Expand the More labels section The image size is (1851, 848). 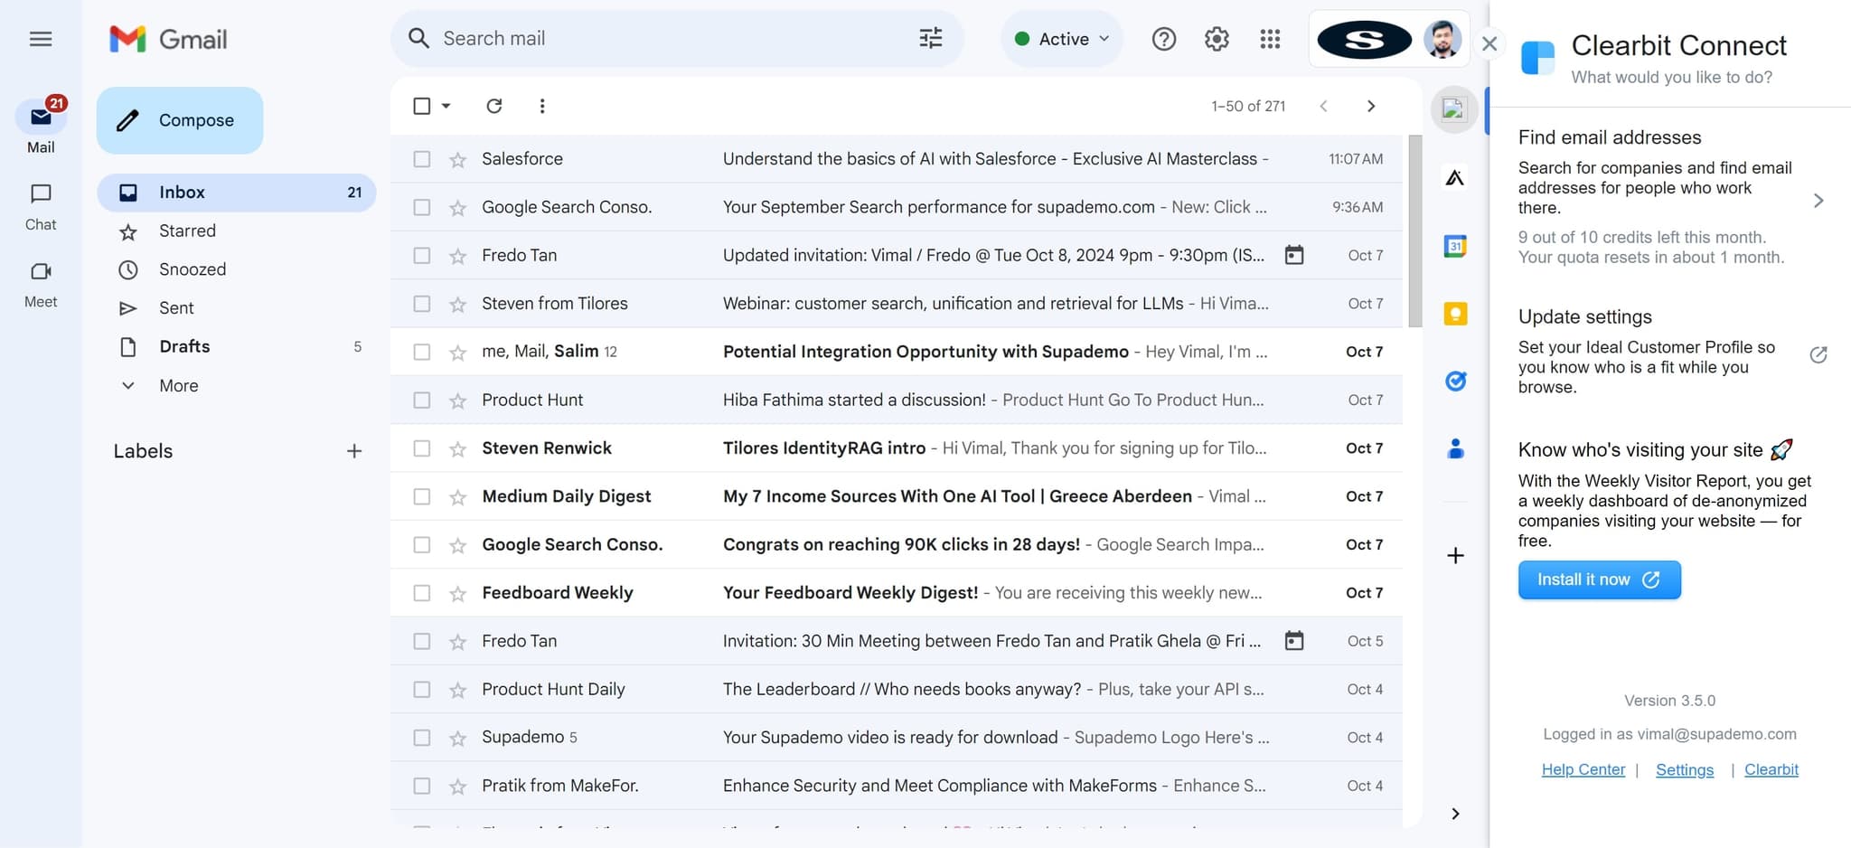point(178,385)
